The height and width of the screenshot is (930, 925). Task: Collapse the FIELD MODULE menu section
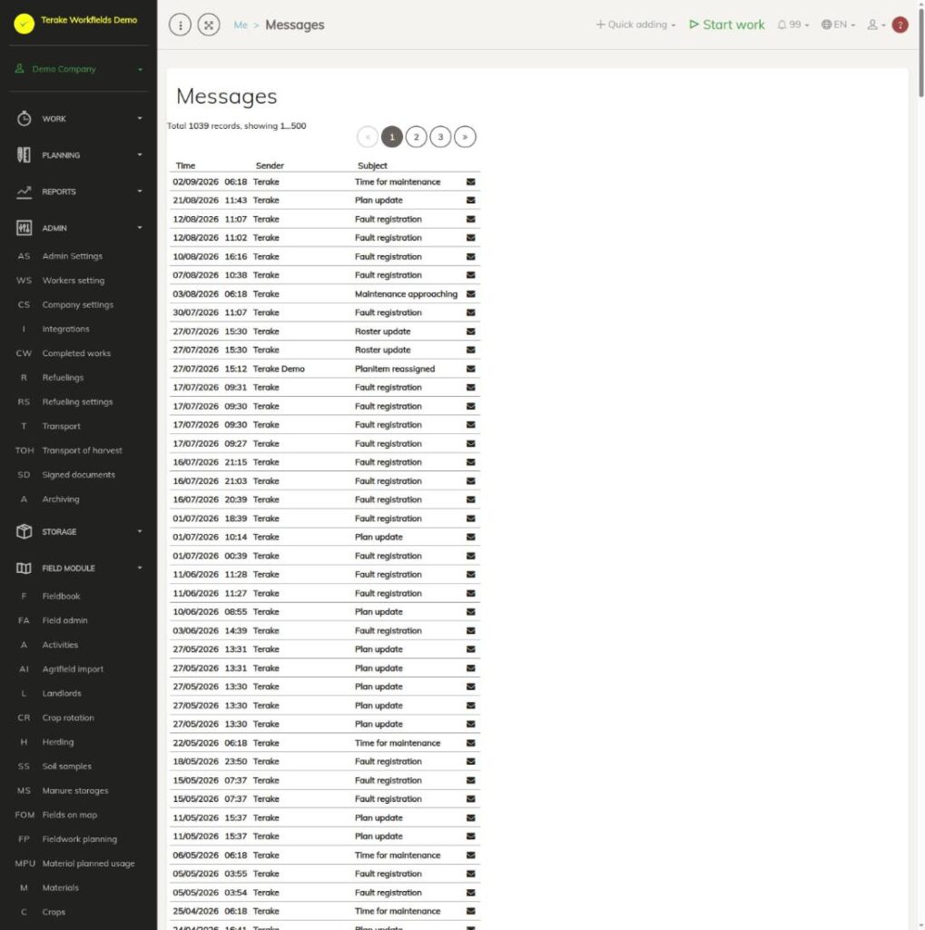pos(79,568)
